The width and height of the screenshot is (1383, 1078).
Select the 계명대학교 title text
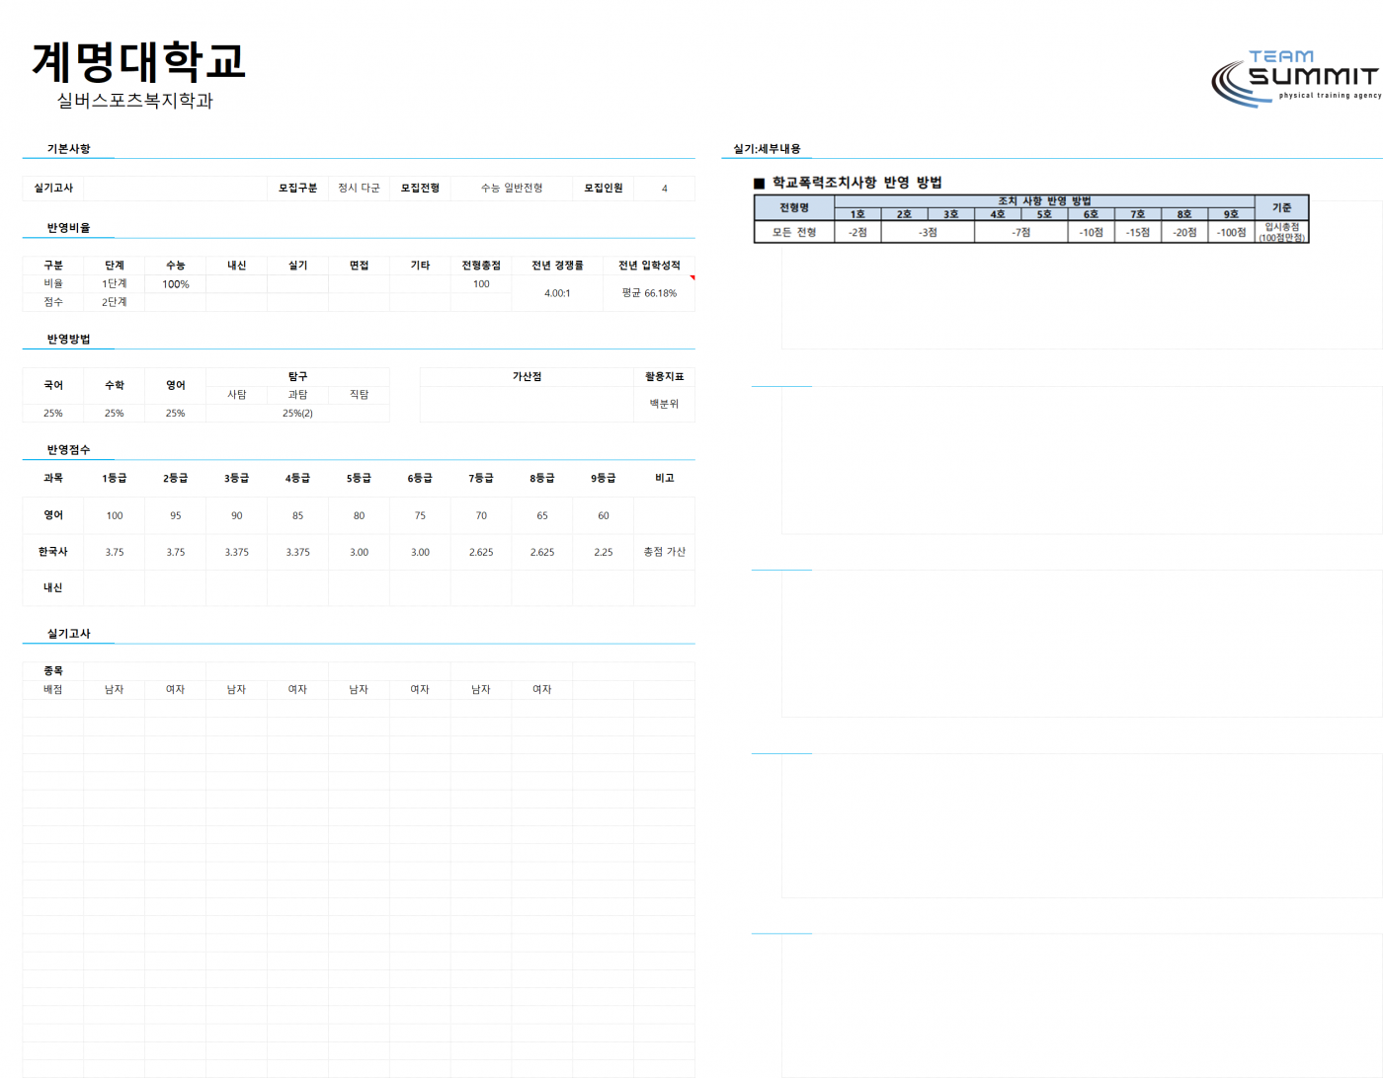tap(138, 61)
